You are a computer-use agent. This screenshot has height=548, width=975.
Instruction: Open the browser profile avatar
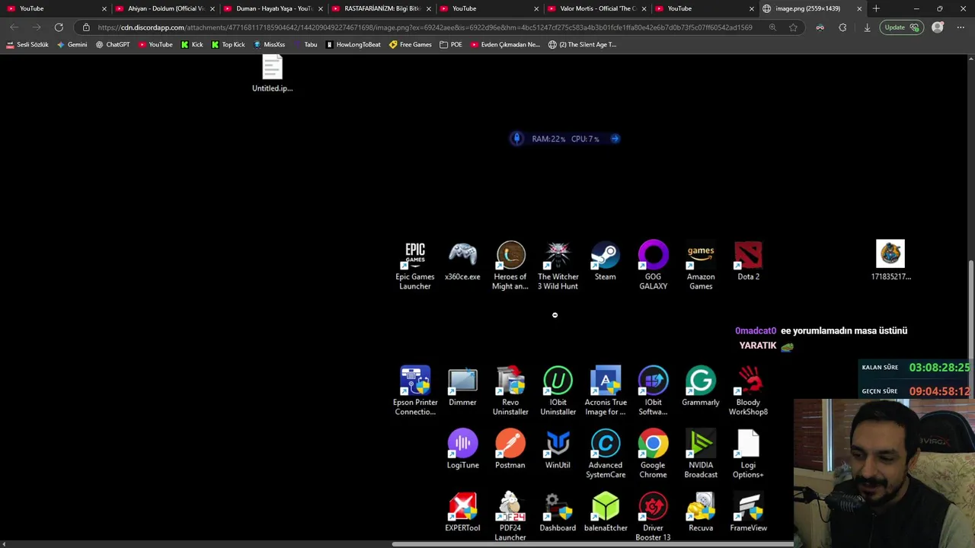[938, 27]
